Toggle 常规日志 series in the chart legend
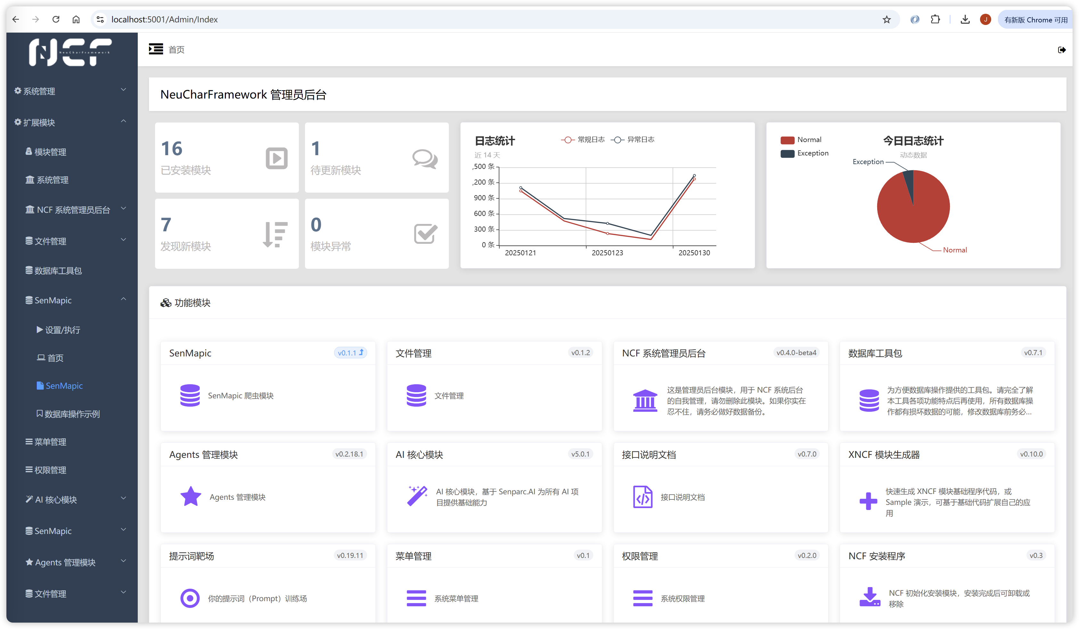 tap(583, 139)
